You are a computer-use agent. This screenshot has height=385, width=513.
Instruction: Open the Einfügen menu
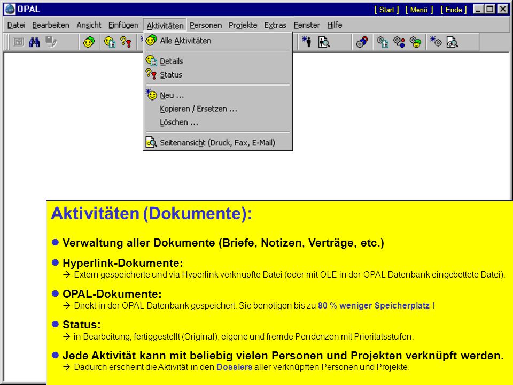tap(123, 25)
